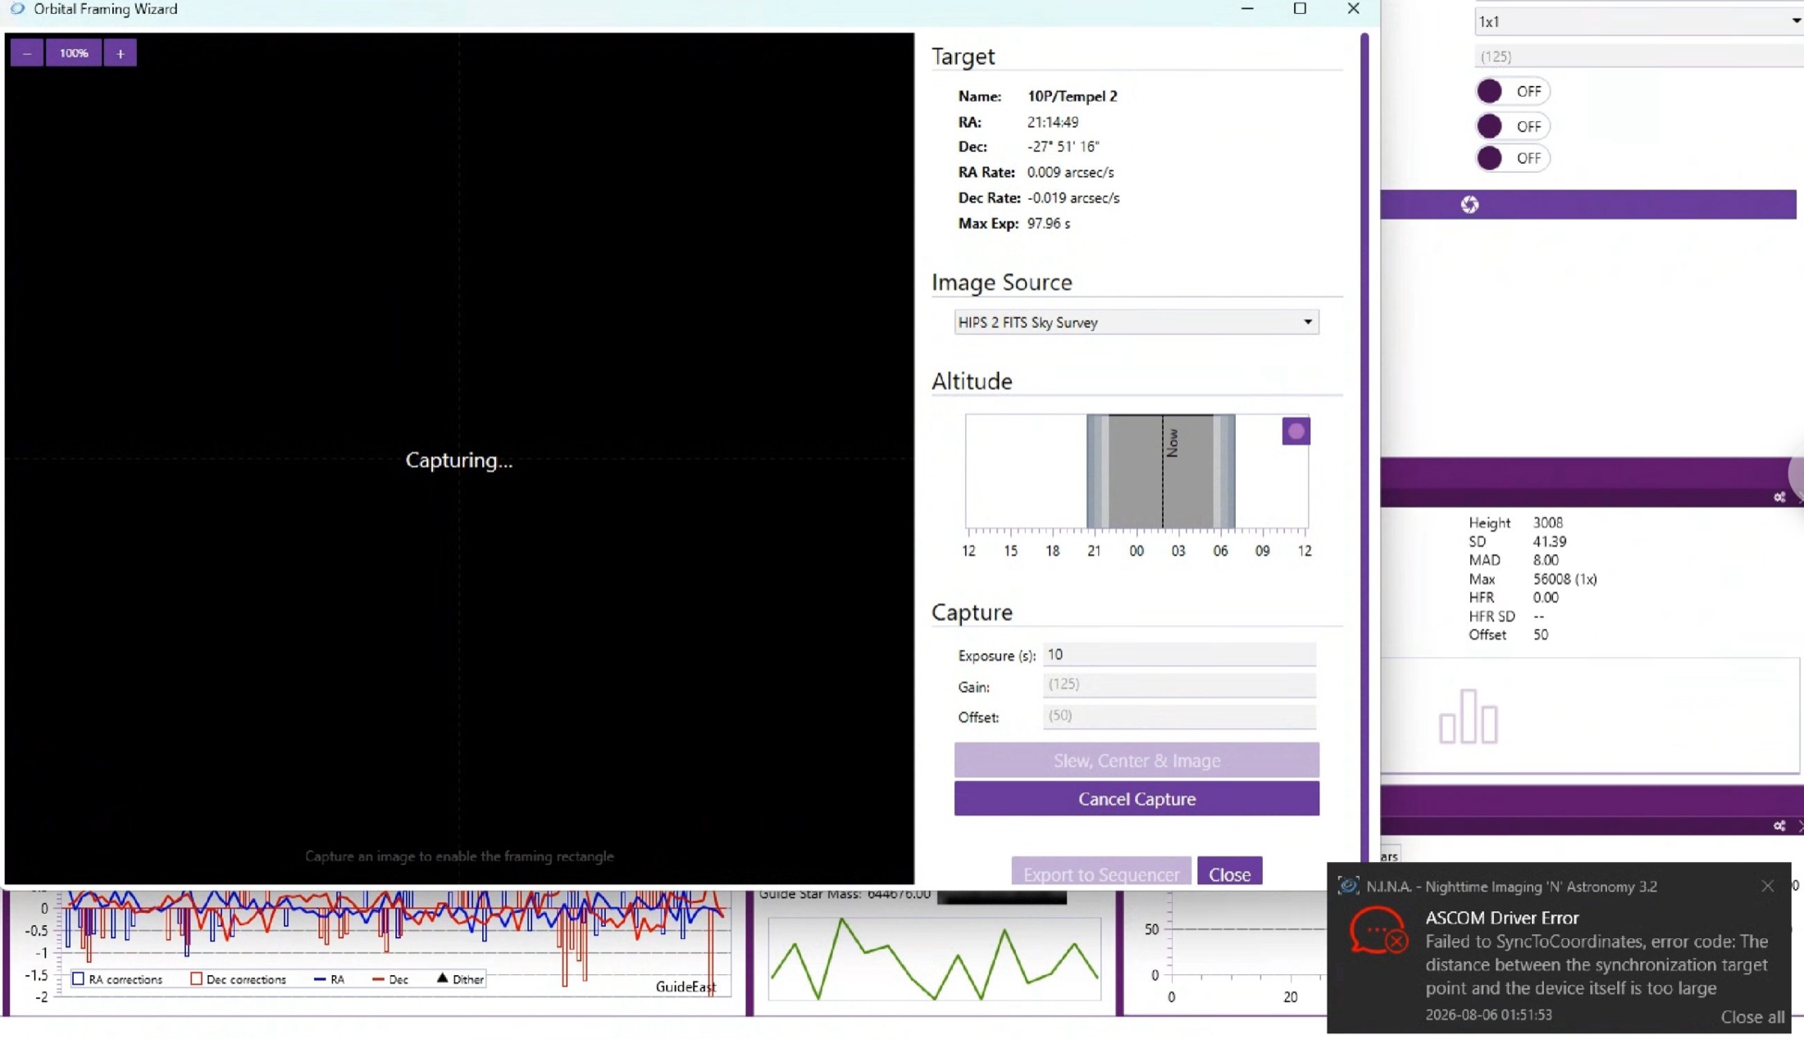Click the red error chat icon
The height and width of the screenshot is (1039, 1804).
tap(1378, 931)
